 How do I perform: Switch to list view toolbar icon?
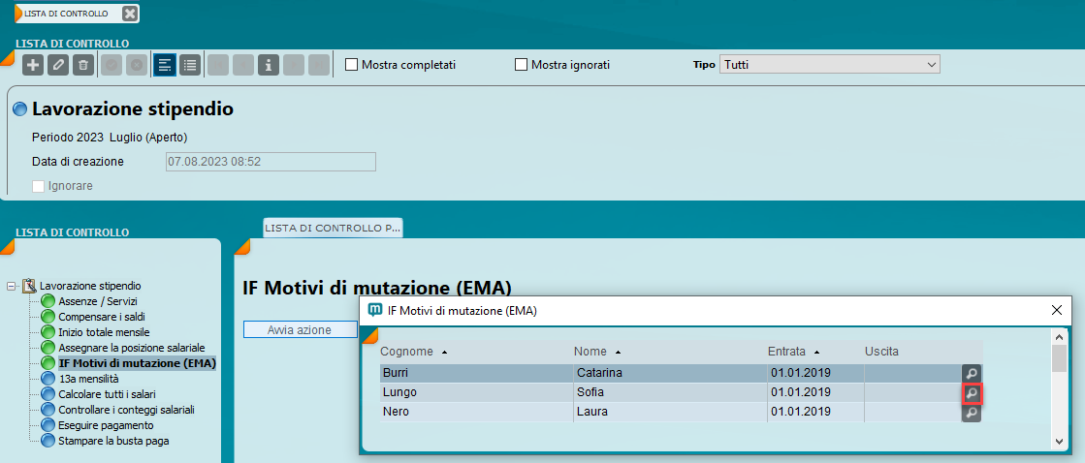click(190, 65)
